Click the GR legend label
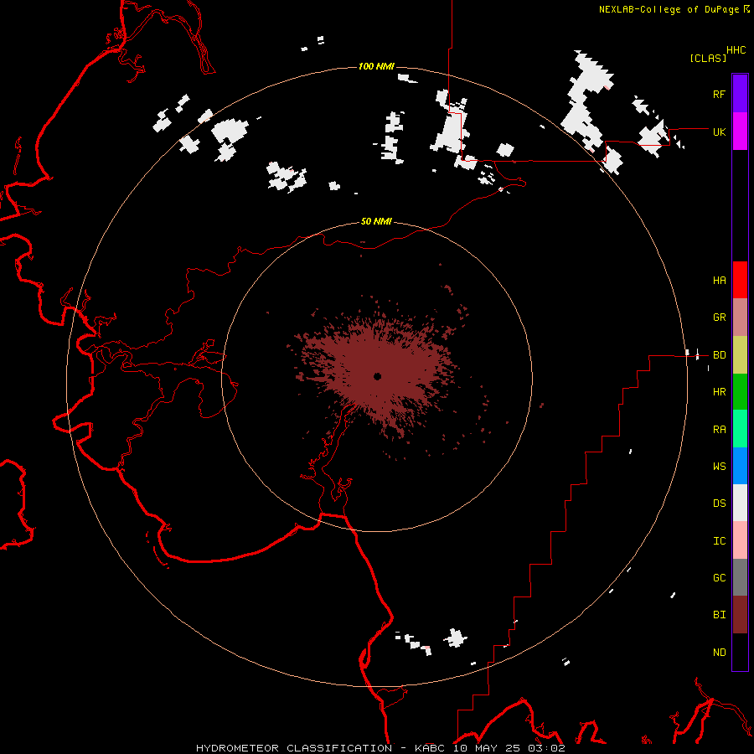The image size is (754, 754). [719, 318]
